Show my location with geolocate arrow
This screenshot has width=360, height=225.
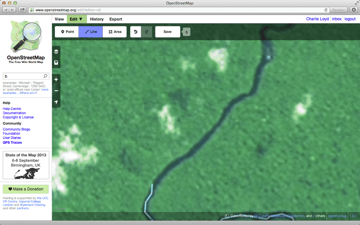[x=56, y=102]
